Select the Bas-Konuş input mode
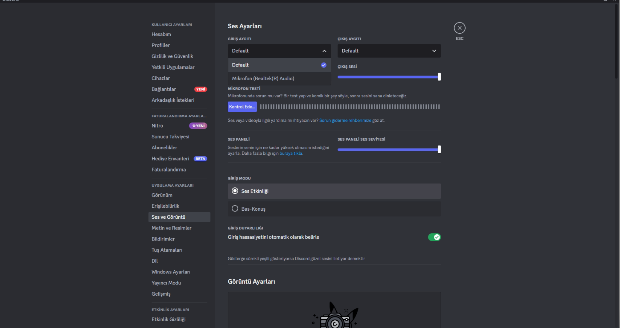Image resolution: width=620 pixels, height=328 pixels. pyautogui.click(x=235, y=209)
